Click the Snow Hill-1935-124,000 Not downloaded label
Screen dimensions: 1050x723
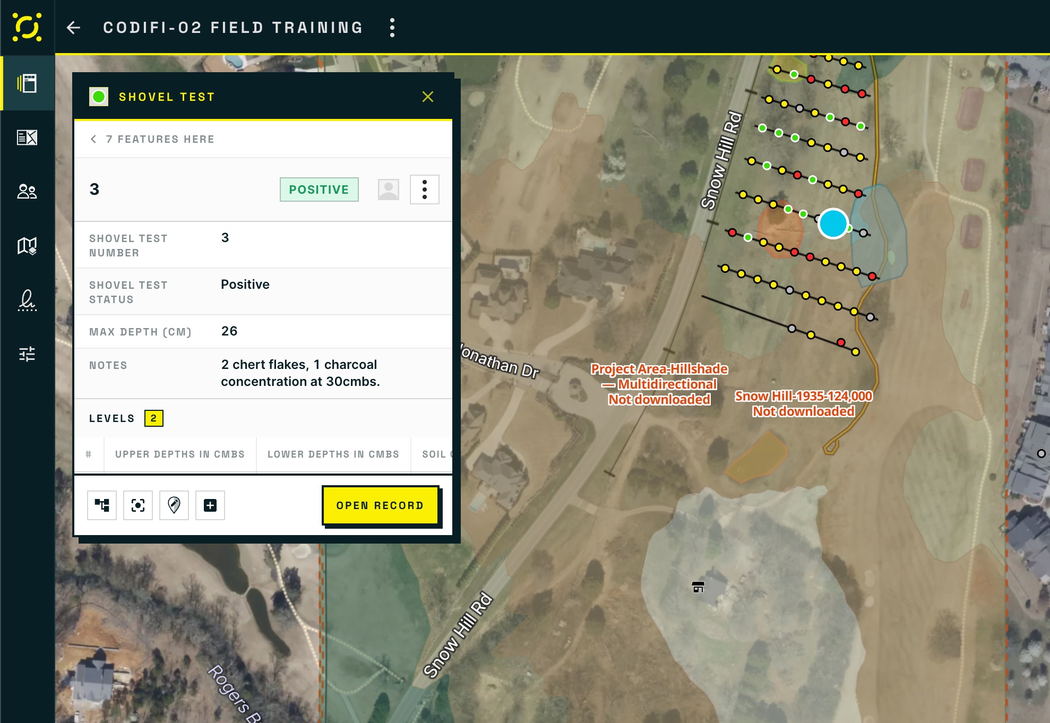[x=804, y=404]
